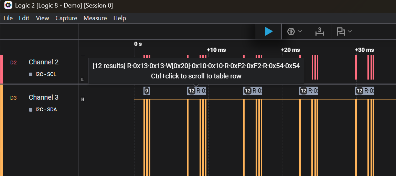Click the color square beside I2C - SDA
The height and width of the screenshot is (176, 396).
coord(31,110)
